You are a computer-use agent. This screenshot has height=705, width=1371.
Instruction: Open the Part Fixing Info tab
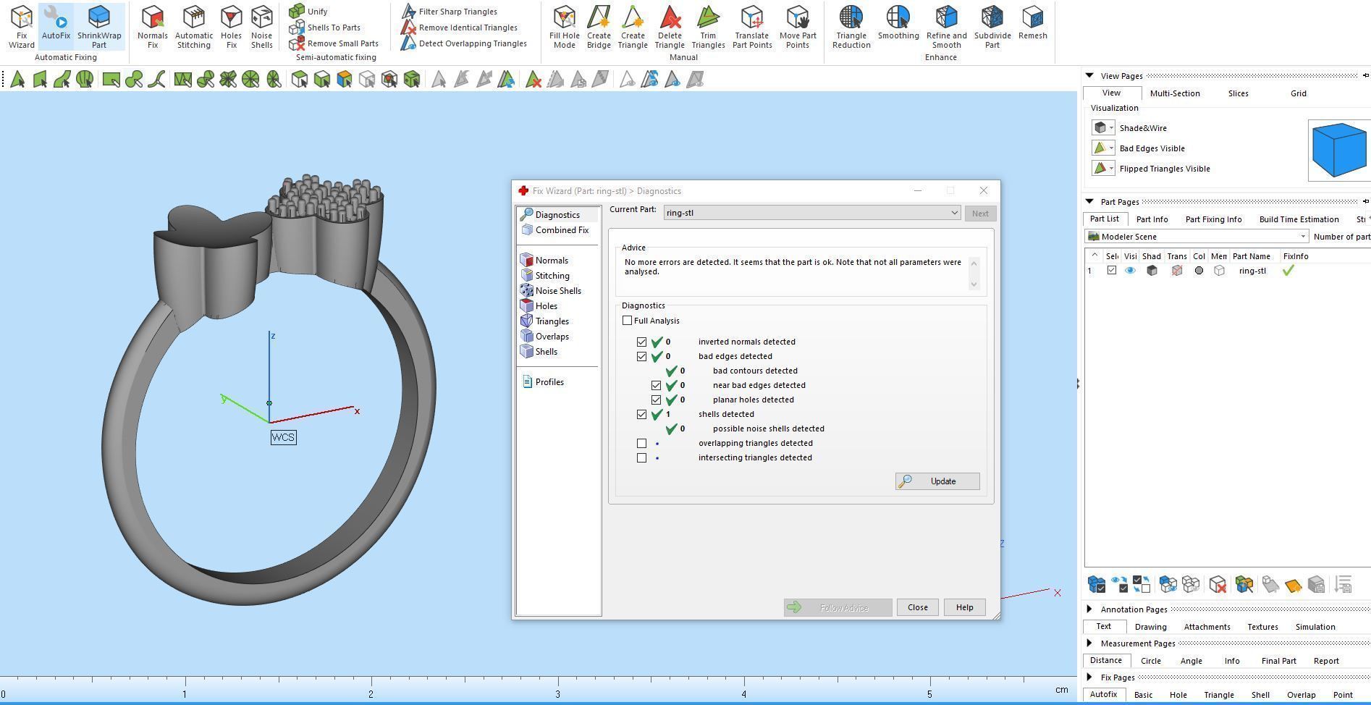click(1213, 219)
